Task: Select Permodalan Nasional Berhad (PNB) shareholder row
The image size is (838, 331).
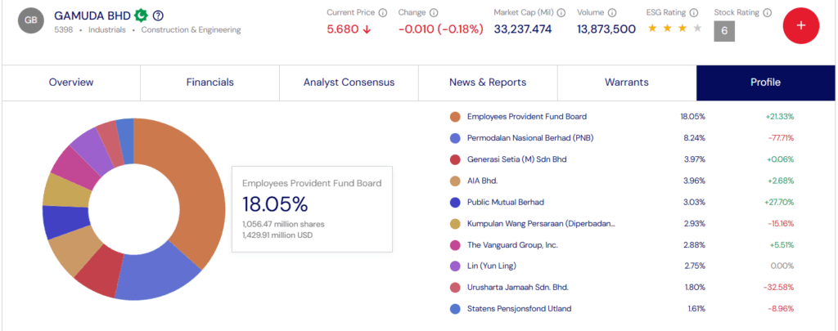Action: click(529, 138)
